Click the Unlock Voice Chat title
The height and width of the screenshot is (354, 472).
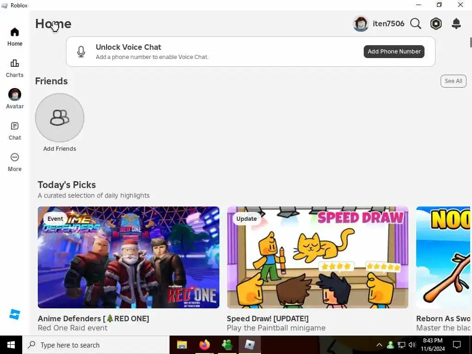coord(129,47)
